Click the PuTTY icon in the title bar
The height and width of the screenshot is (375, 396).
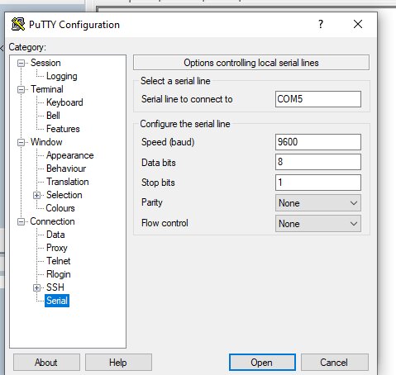pos(18,24)
